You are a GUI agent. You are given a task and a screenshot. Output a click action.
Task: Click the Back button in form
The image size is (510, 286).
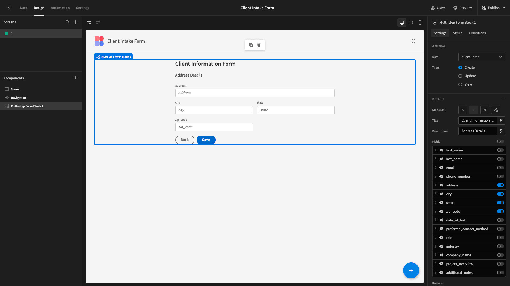click(x=185, y=140)
